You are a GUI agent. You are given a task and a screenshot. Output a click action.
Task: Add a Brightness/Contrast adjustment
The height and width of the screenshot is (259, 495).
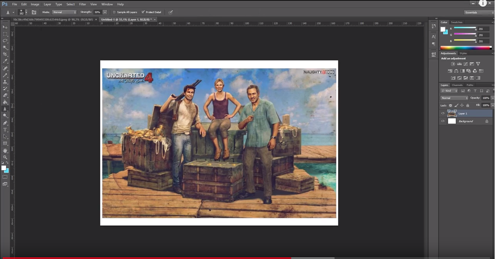[453, 64]
